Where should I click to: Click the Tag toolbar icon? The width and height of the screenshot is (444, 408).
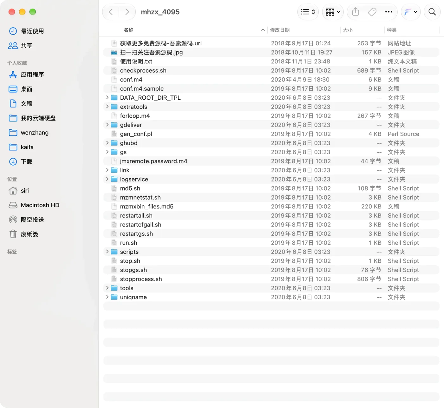coord(372,12)
